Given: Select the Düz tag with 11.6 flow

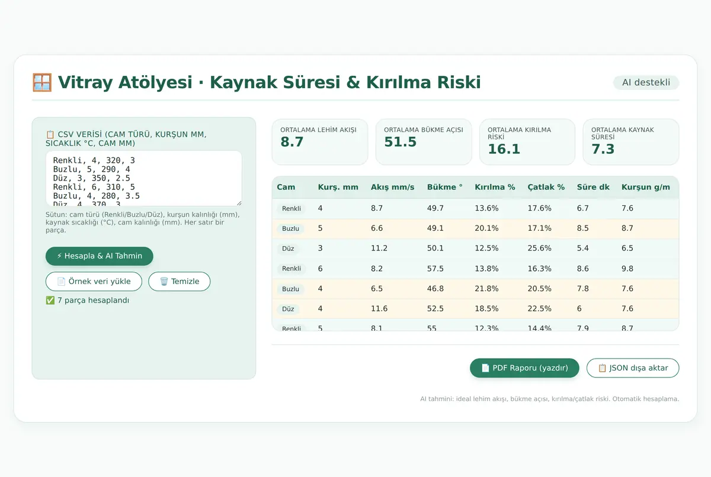Looking at the screenshot, I should (x=288, y=309).
